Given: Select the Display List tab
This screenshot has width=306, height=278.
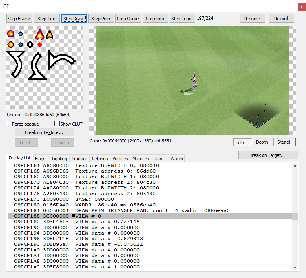Looking at the screenshot, I should (x=20, y=158).
